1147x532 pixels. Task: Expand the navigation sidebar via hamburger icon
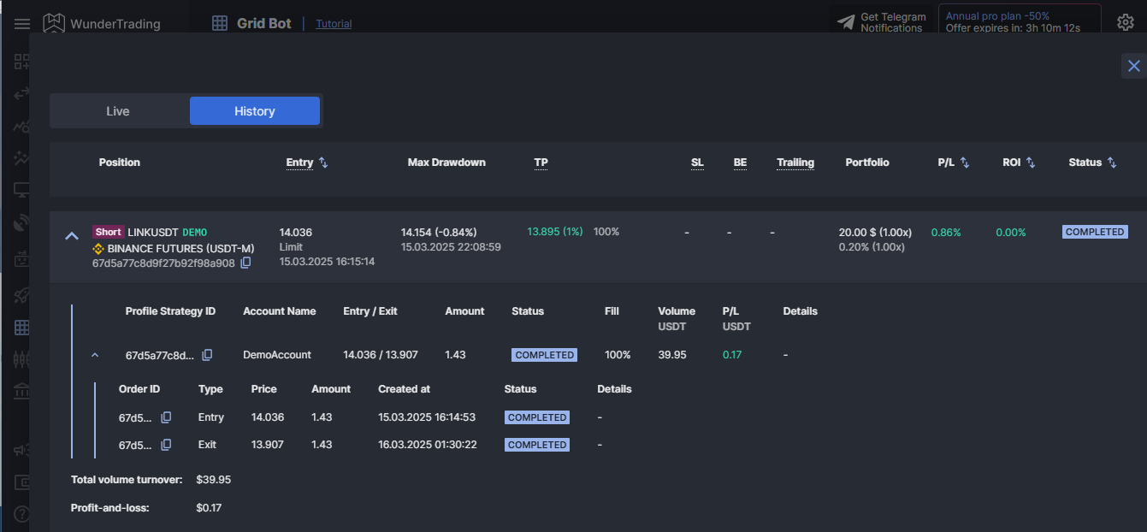pyautogui.click(x=21, y=23)
